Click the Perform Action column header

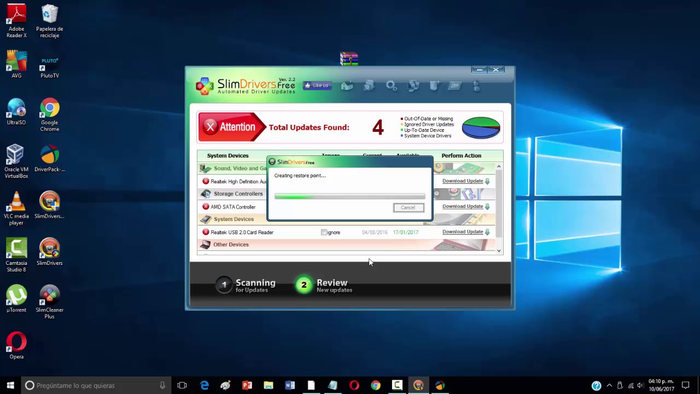[x=462, y=156]
